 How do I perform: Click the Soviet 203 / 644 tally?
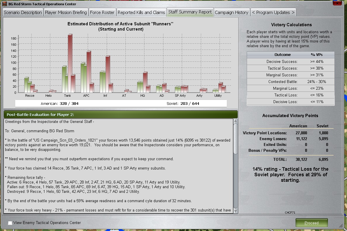[183, 104]
